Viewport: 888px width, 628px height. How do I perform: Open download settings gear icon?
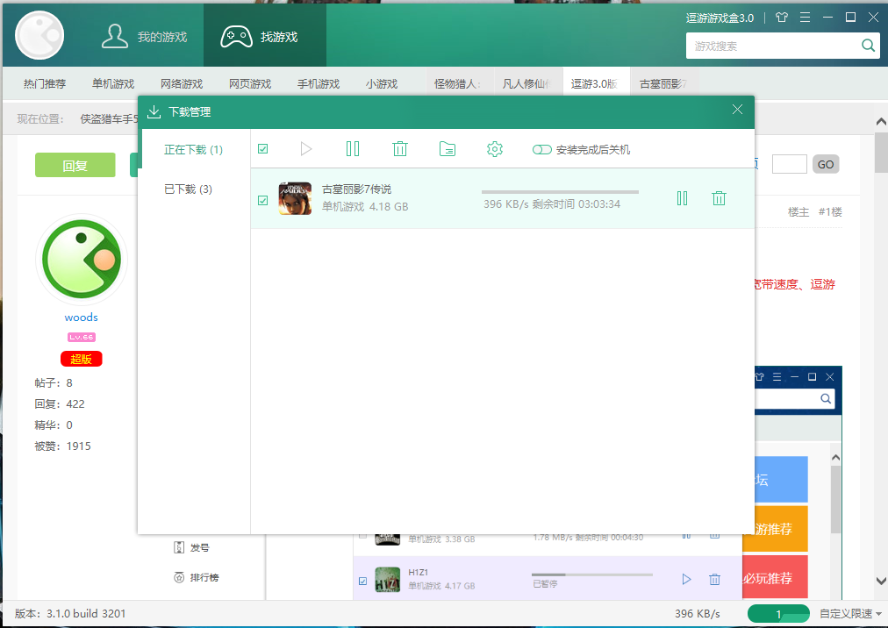(x=494, y=149)
